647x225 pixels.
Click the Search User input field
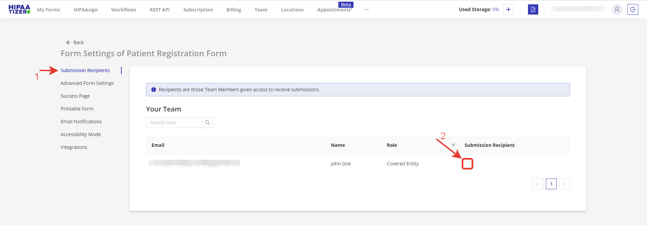pos(174,123)
